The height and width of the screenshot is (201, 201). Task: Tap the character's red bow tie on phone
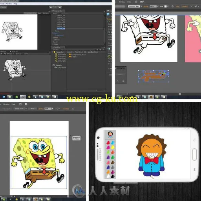tap(152, 160)
